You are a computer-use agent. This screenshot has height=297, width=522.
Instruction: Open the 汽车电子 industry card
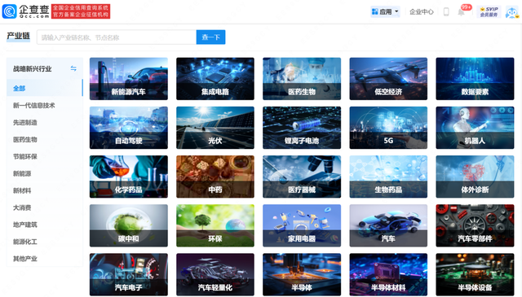(x=129, y=274)
